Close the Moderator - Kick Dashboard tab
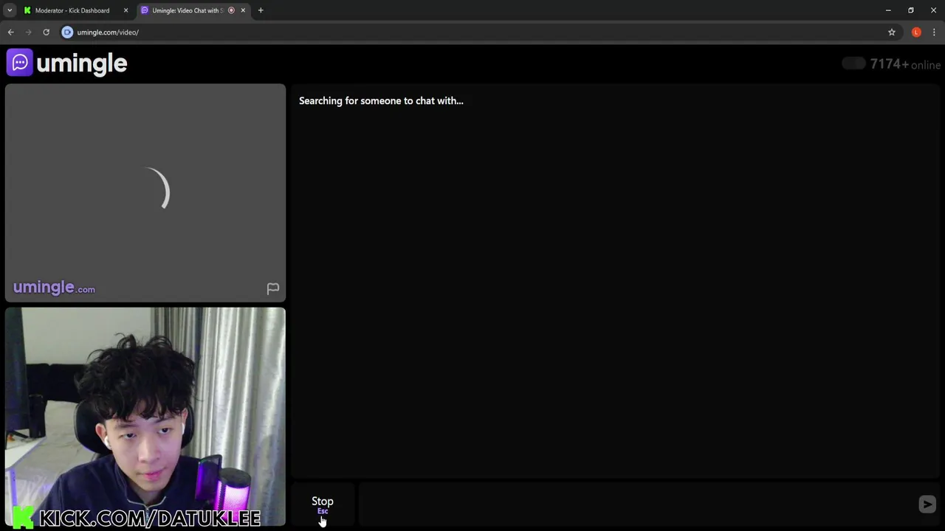 (x=126, y=10)
